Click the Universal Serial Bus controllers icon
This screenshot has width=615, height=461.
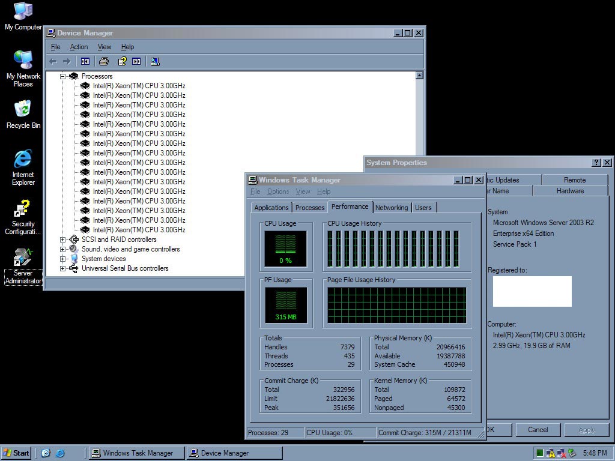pyautogui.click(x=73, y=268)
